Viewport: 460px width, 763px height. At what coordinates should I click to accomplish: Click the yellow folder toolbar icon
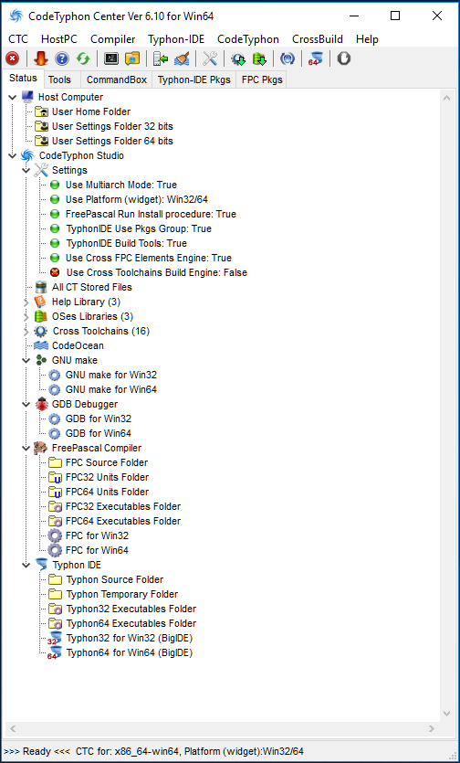[132, 58]
